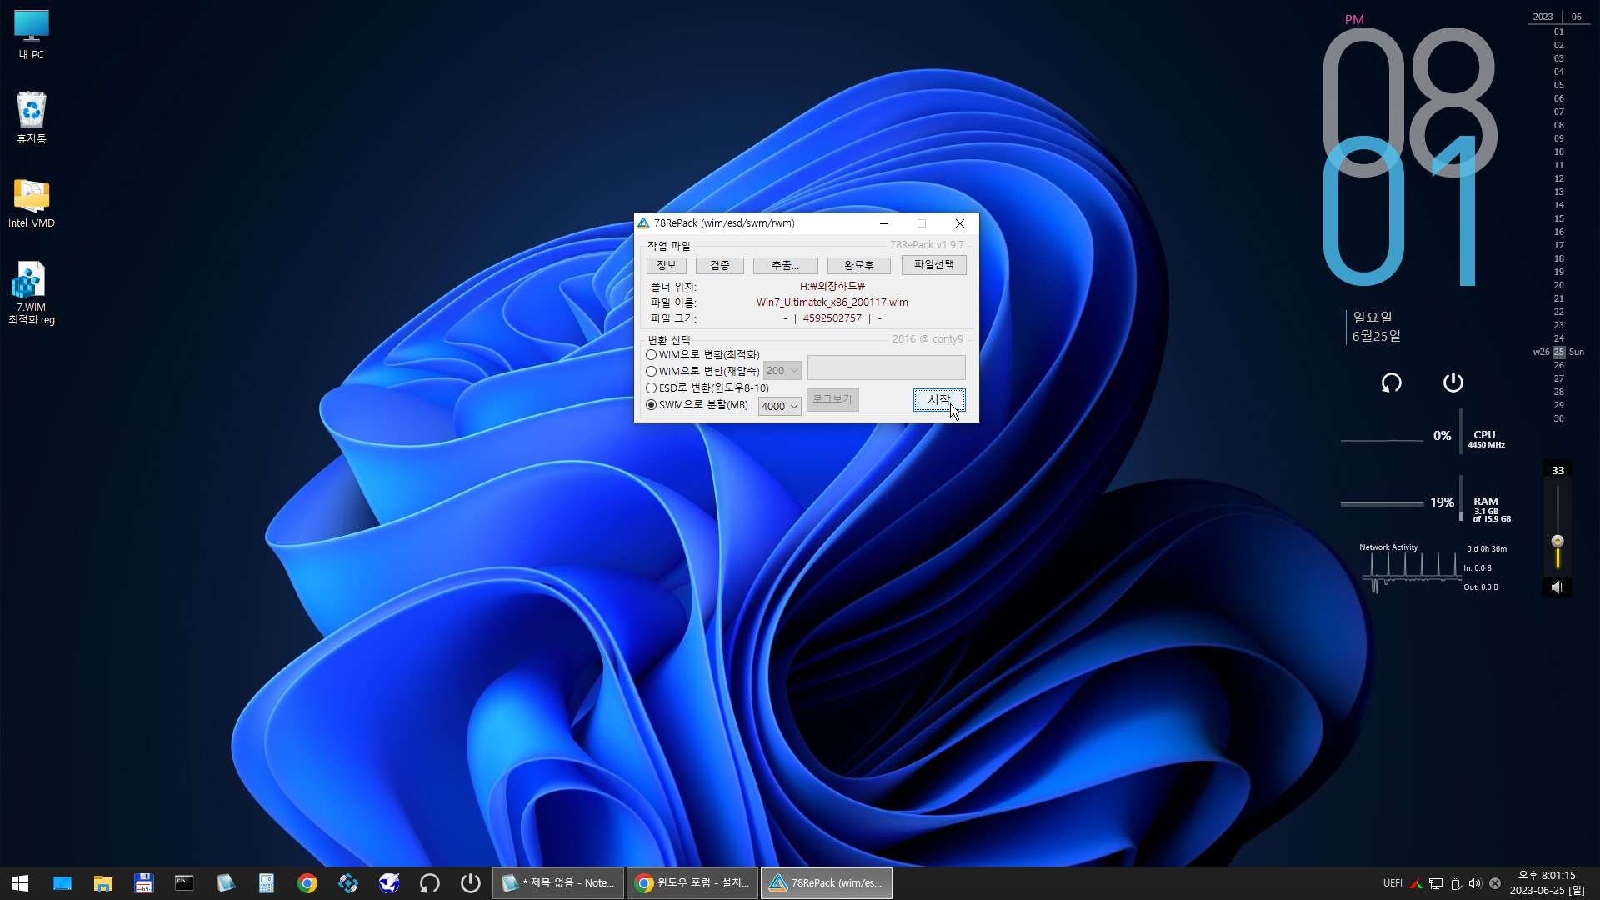Open the floppy disk save tool in taskbar
The width and height of the screenshot is (1600, 900).
pos(144,883)
